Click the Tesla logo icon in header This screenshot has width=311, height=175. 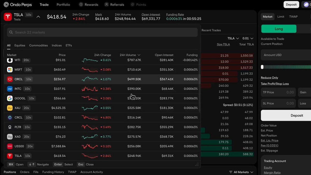tap(8, 17)
